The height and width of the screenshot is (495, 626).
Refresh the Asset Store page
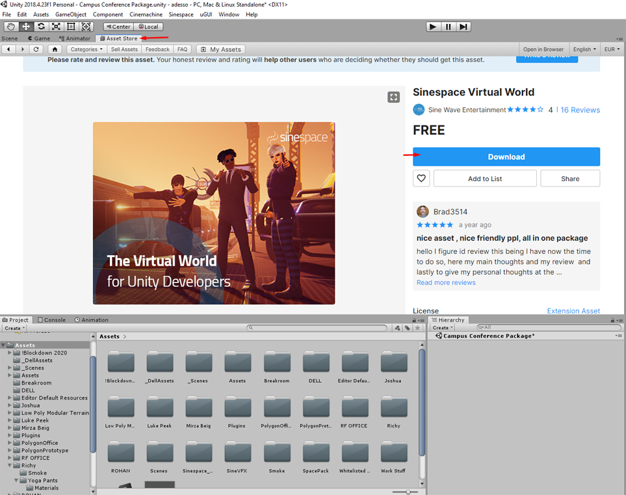point(36,49)
